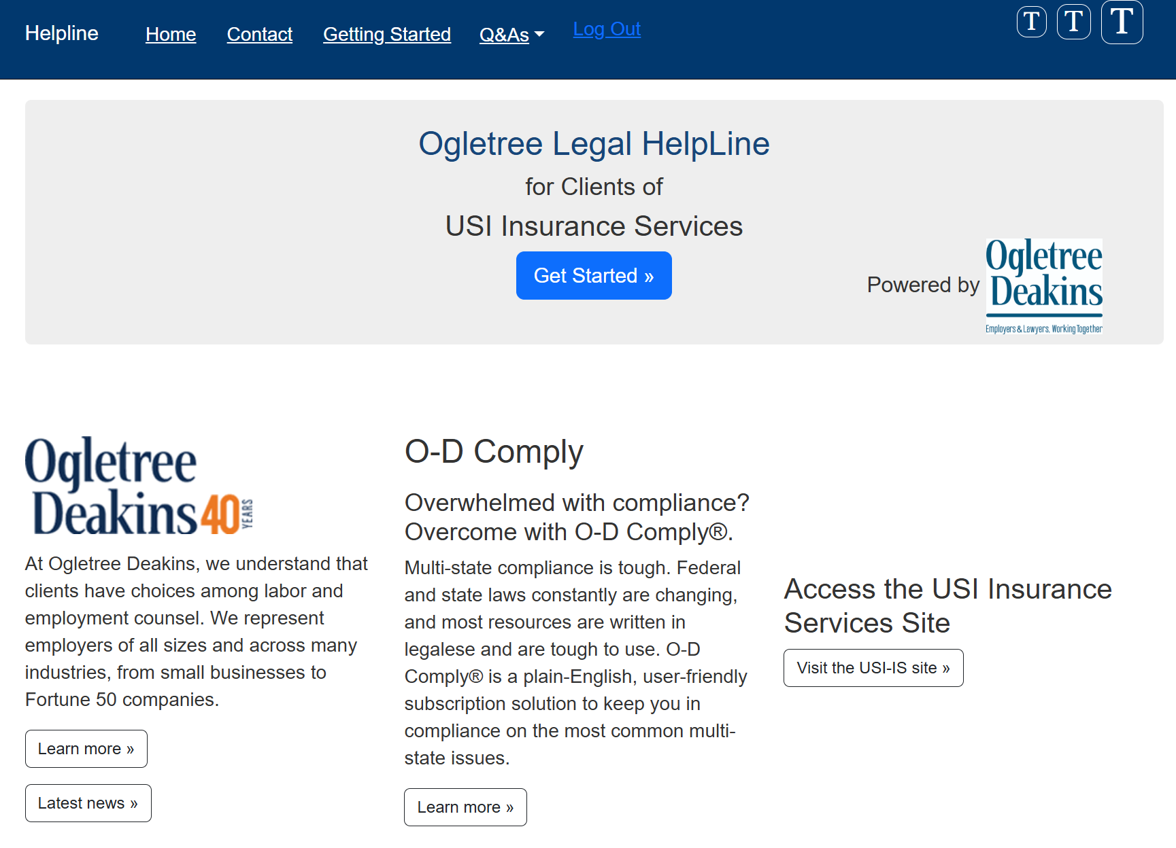Click the Overwhelmed with compliance subheading
1176x848 pixels.
pos(576,517)
